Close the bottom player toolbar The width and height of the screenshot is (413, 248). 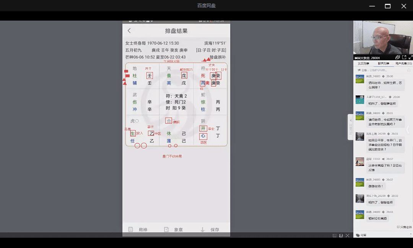pyautogui.click(x=348, y=236)
